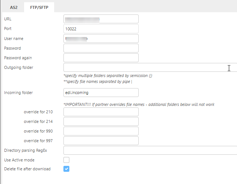237x184 pixels.
Task: Switch to the AS2 tab
Action: [x=13, y=7]
